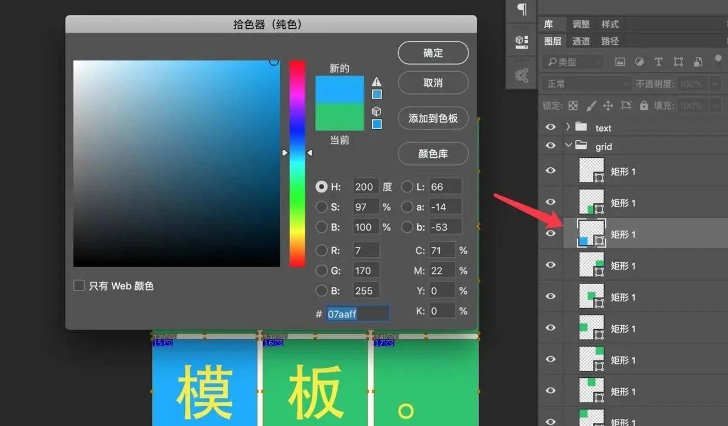Click the 确定 button

(x=433, y=53)
